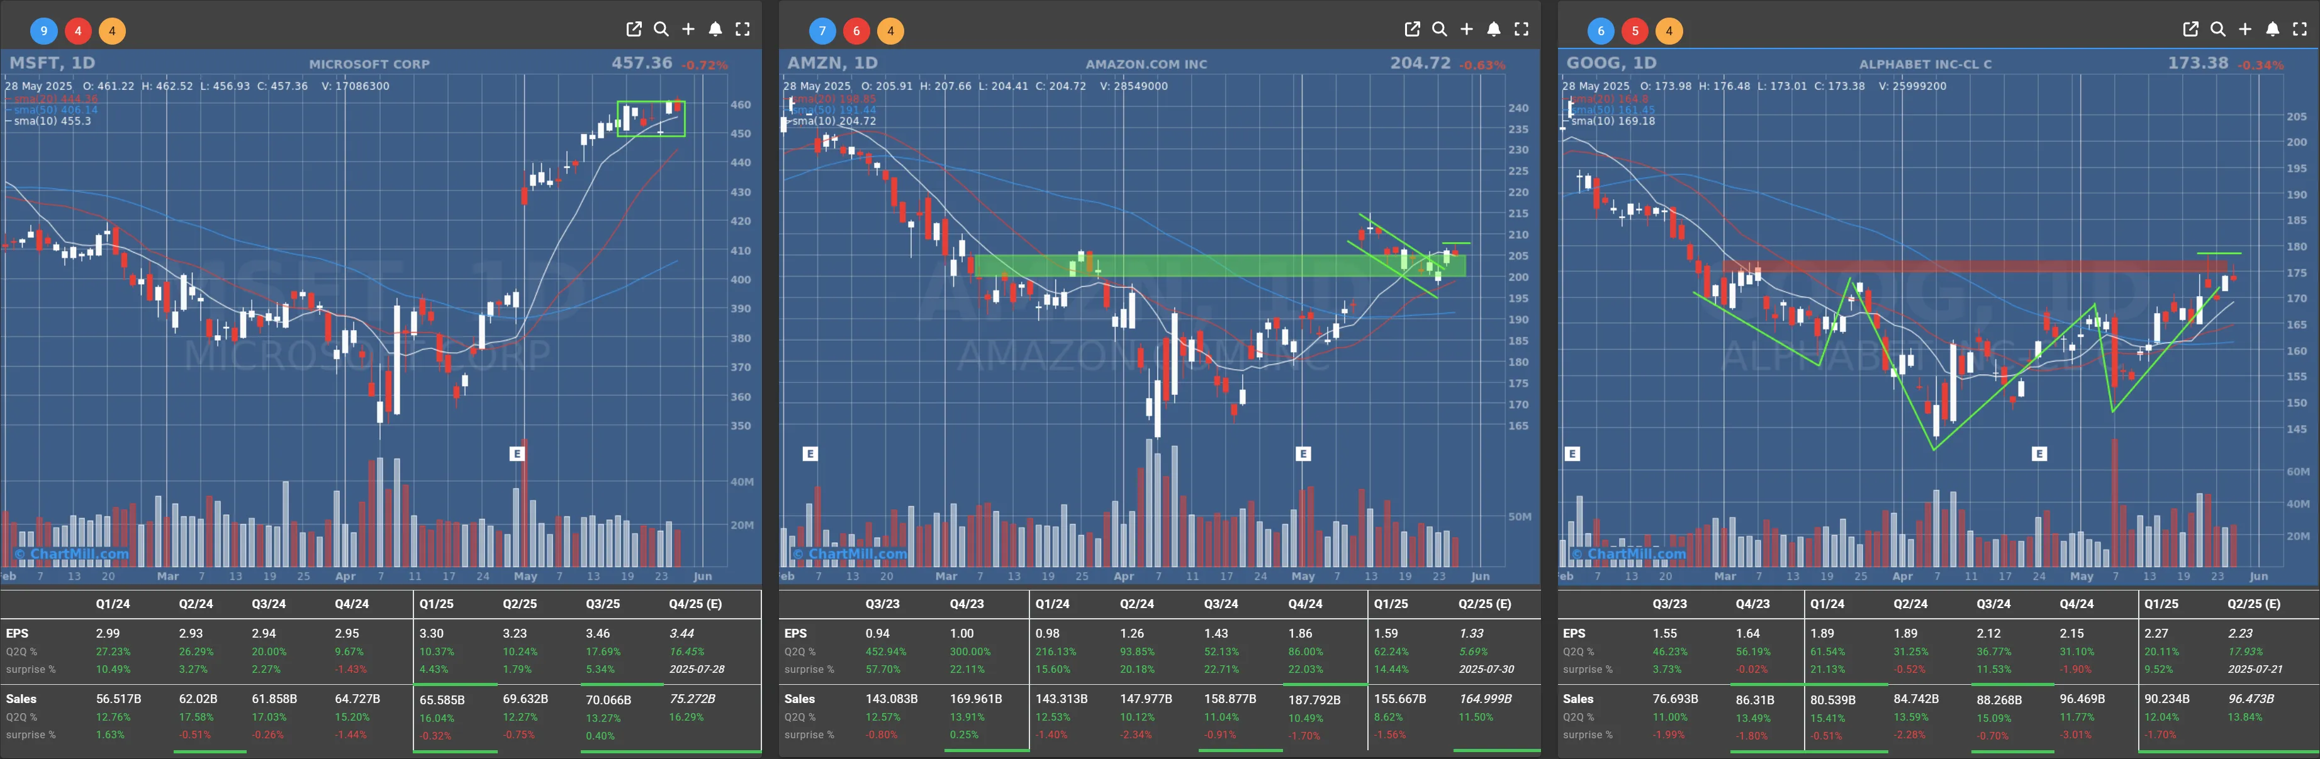Click AMZN red rating badge 6
This screenshot has height=759, width=2320.
tap(856, 31)
